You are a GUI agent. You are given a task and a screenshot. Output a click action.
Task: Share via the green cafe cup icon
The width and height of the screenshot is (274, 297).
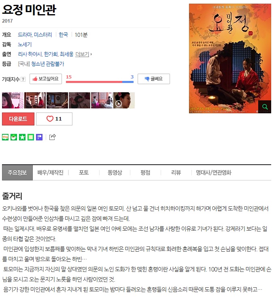point(14,137)
